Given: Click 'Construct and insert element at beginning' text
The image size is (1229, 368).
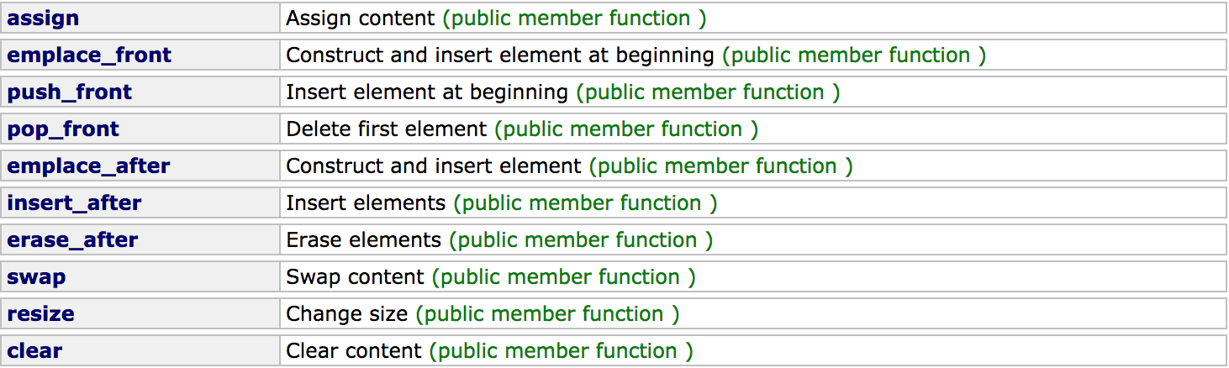Looking at the screenshot, I should [x=500, y=55].
